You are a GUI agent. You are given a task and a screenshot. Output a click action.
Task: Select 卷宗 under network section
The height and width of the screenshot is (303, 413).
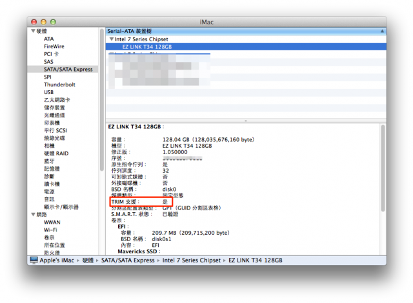coord(49,237)
